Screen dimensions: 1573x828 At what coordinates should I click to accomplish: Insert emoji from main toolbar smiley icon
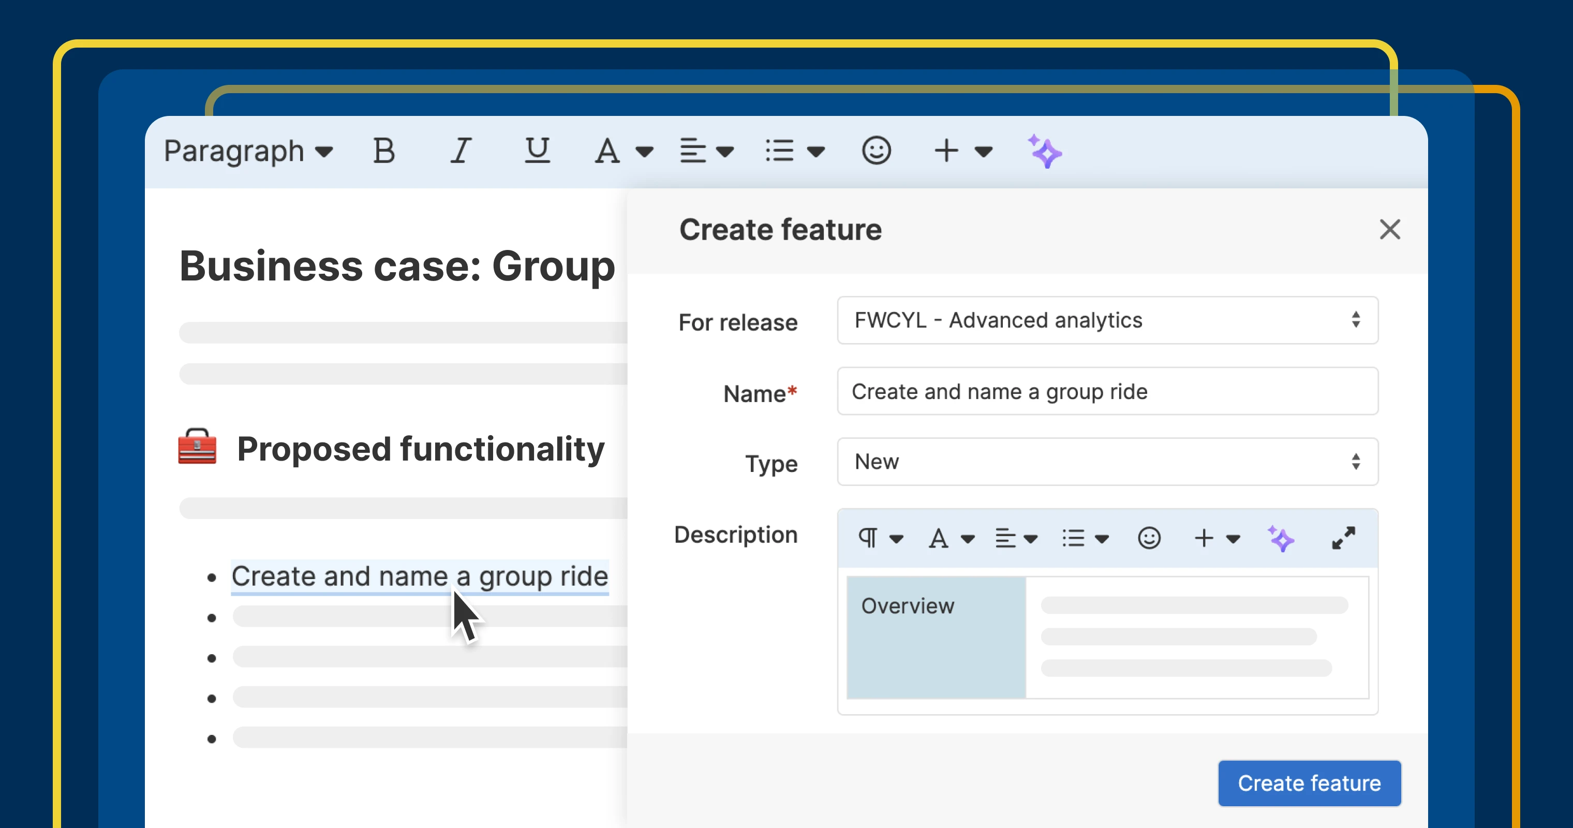pos(876,151)
